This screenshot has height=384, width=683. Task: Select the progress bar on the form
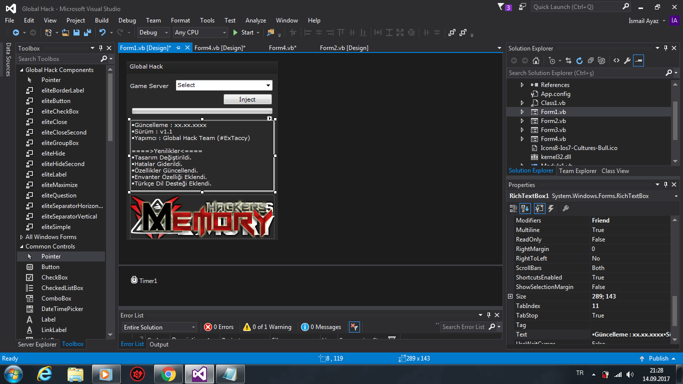pyautogui.click(x=202, y=111)
